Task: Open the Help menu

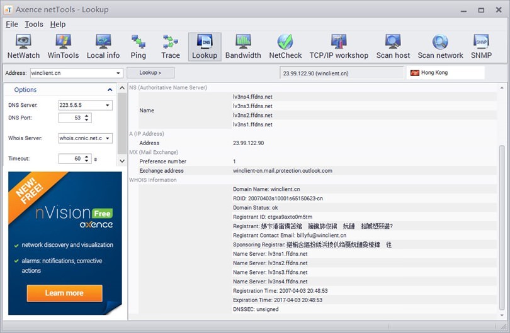Action: pos(58,25)
